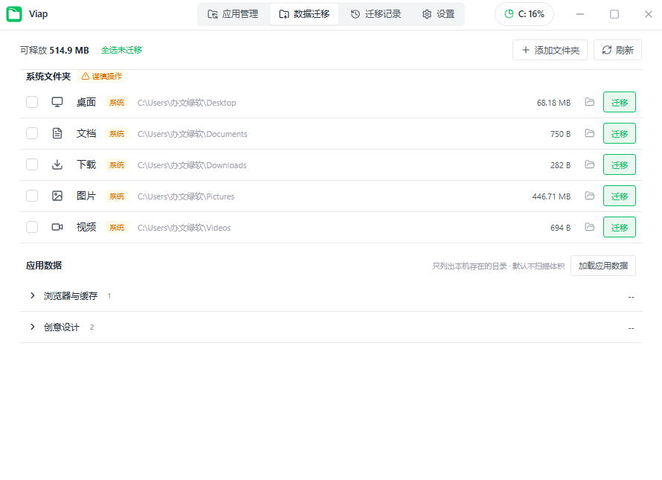The image size is (662, 480).
Task: Open the 迁移记录 tab
Action: [376, 14]
